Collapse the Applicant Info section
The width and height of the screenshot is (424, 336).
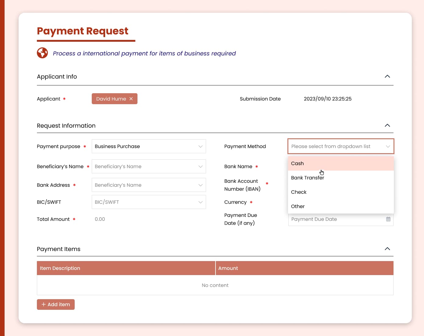point(387,76)
